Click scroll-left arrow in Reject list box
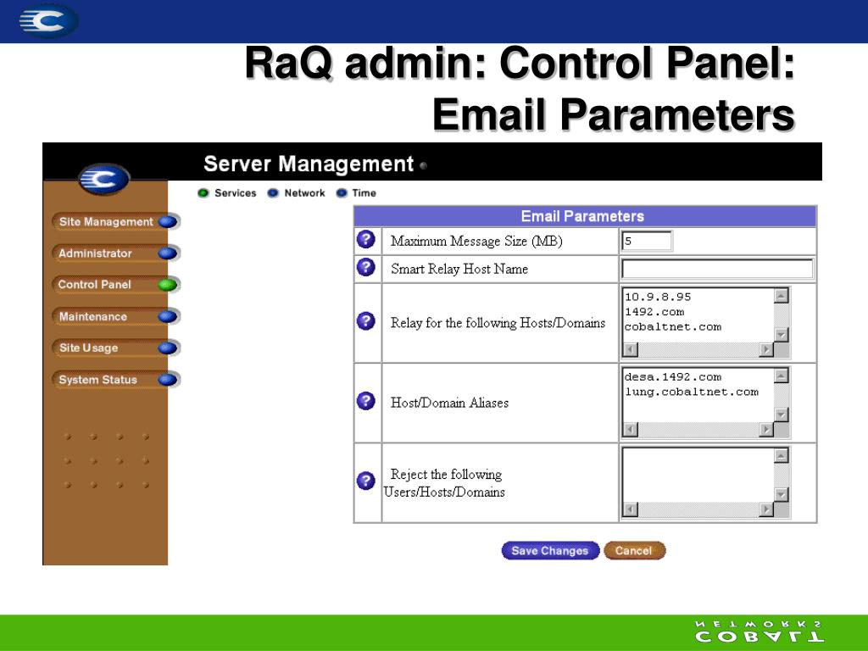868x651 pixels. (630, 509)
